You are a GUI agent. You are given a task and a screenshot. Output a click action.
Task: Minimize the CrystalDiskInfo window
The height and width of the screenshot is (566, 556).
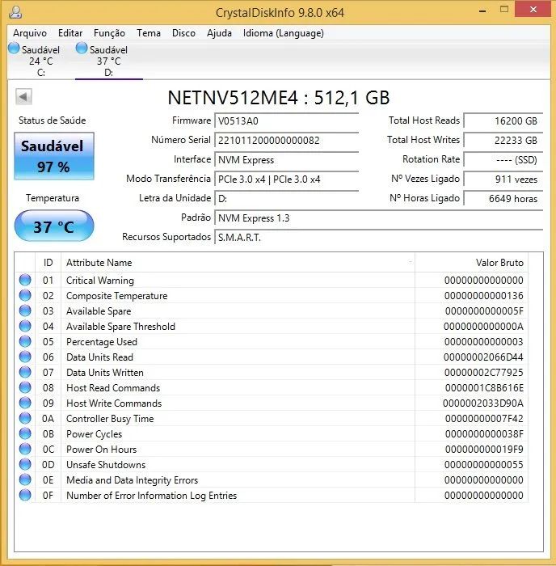tap(482, 11)
